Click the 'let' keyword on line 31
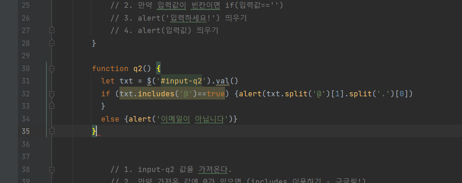Screen dimensions: 462x183 click(x=108, y=81)
